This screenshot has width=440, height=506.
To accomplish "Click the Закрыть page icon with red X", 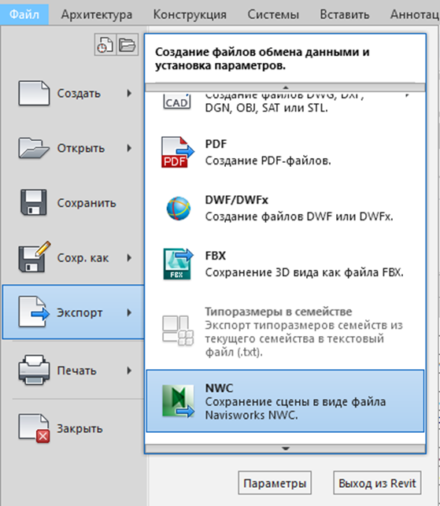I will (x=34, y=428).
